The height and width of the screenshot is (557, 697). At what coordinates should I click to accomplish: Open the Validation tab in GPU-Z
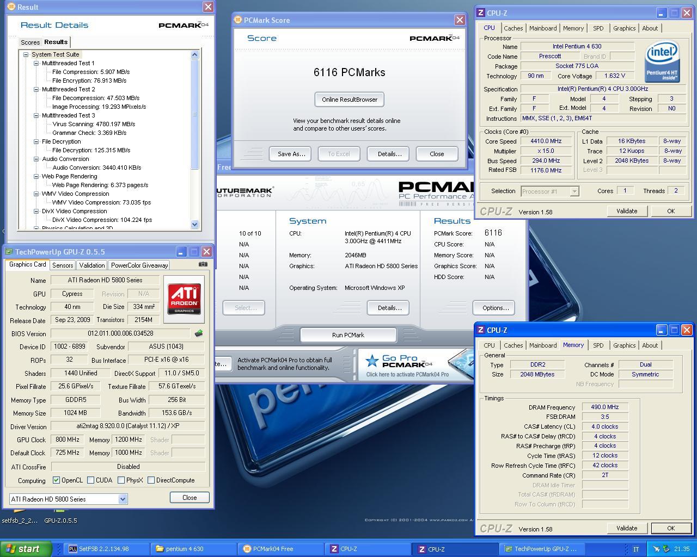click(91, 265)
